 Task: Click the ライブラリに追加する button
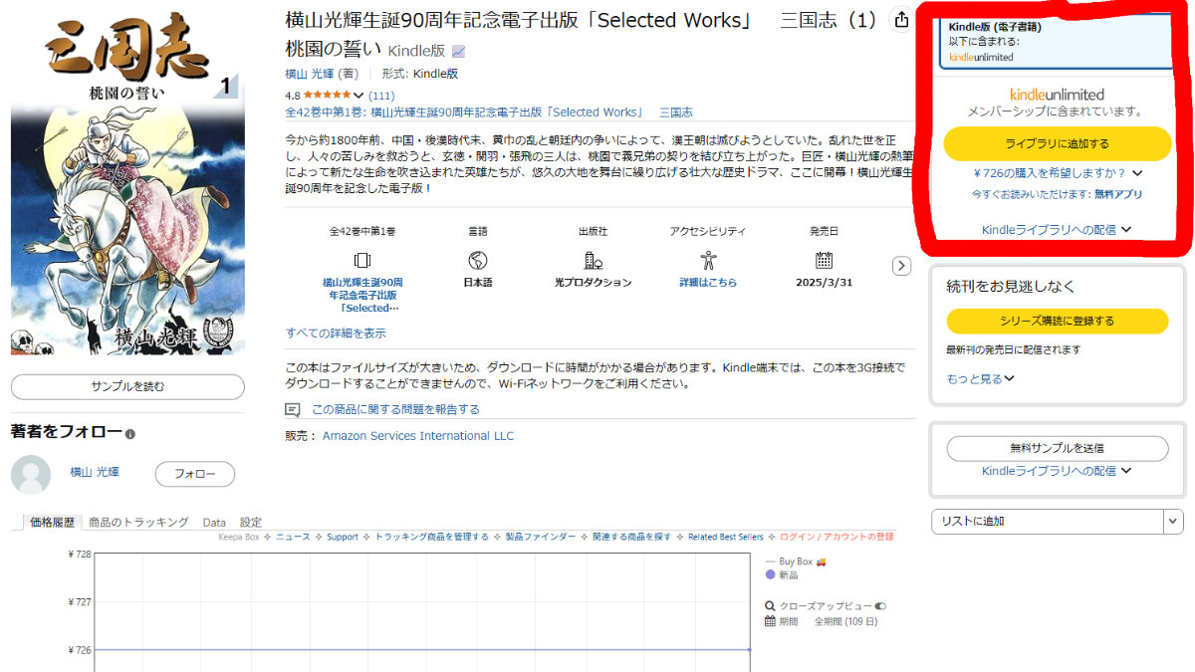(1057, 143)
